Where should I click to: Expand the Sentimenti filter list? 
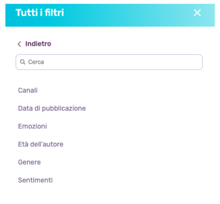(x=35, y=180)
